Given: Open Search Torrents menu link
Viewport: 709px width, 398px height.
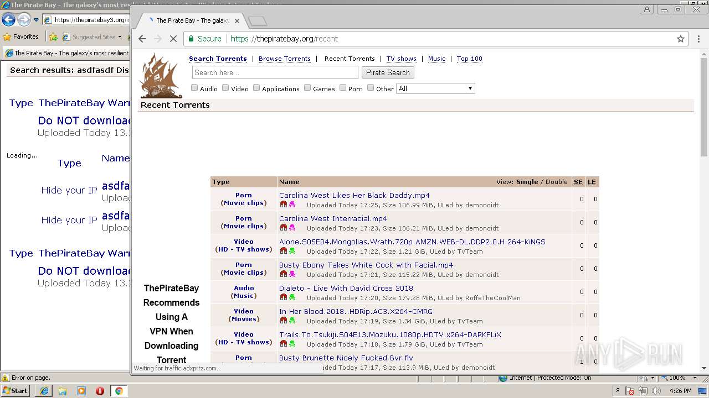Looking at the screenshot, I should [218, 59].
